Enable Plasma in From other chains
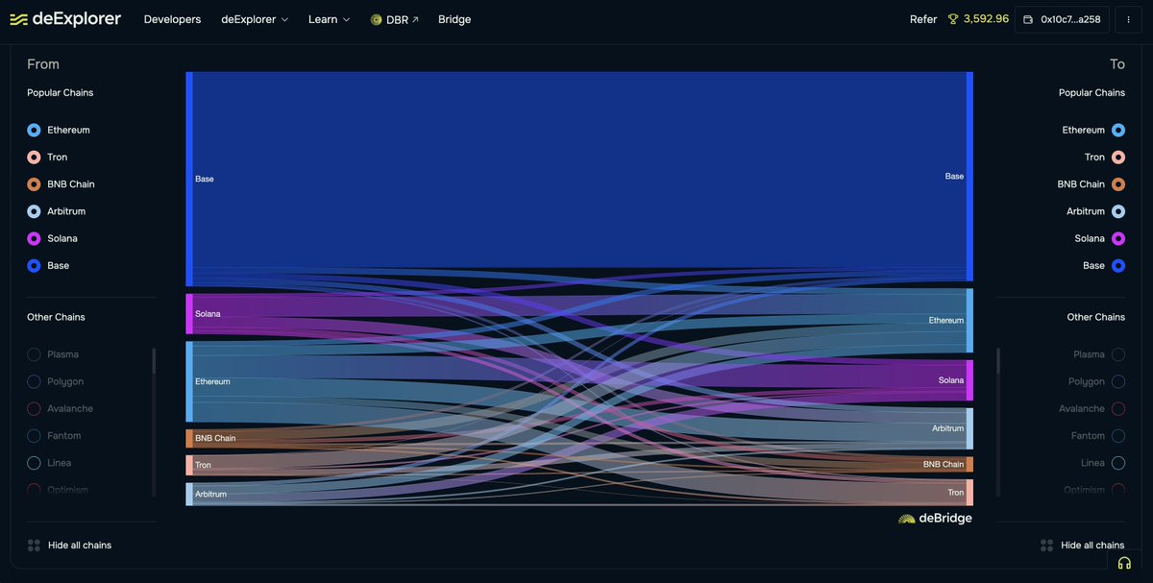This screenshot has height=583, width=1153. pos(34,354)
